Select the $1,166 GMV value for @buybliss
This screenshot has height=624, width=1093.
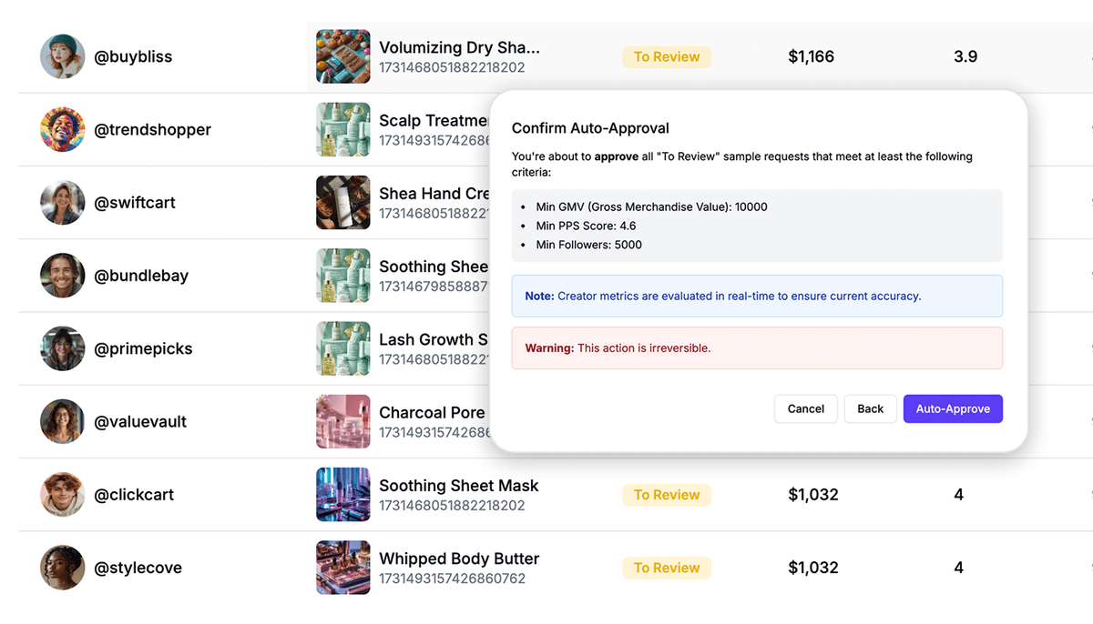coord(811,56)
